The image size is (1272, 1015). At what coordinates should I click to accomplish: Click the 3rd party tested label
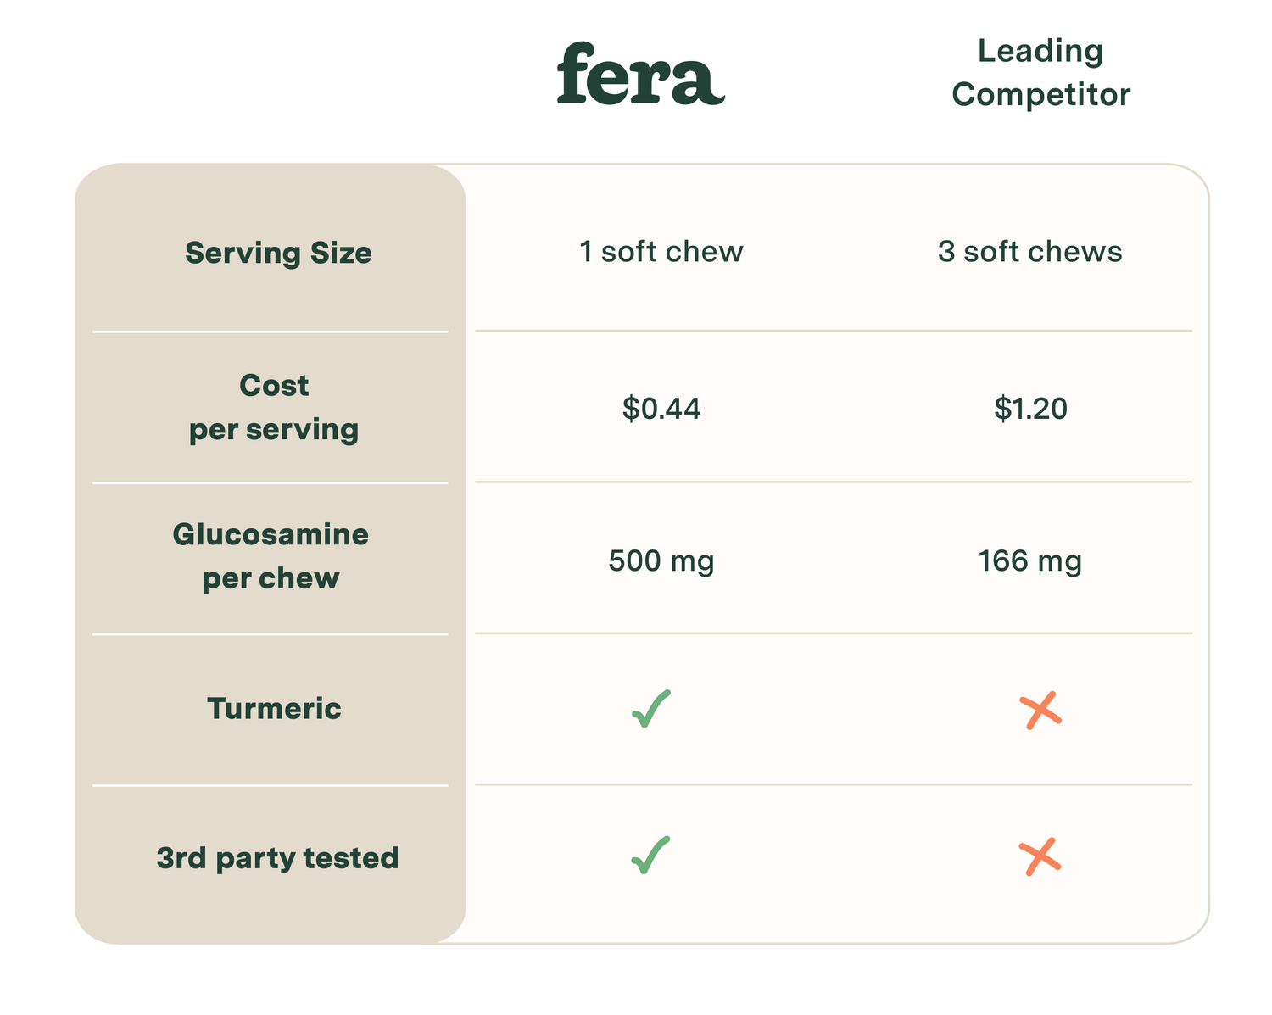click(x=277, y=857)
